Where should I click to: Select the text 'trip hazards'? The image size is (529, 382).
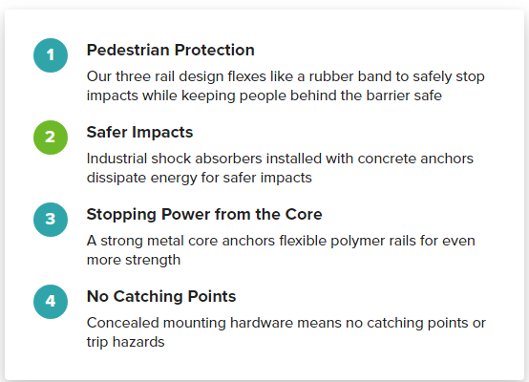[125, 342]
